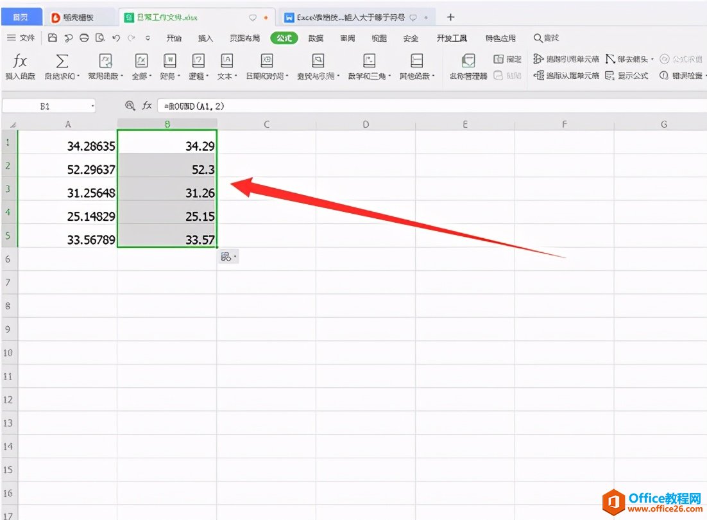Click the Define Name (指定) button
707x520 pixels.
[x=507, y=59]
